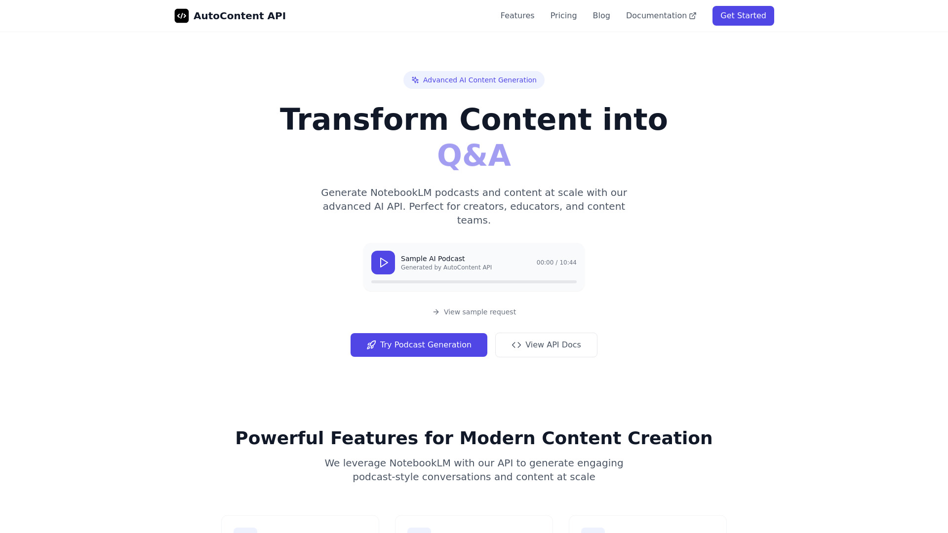Screen dimensions: 948x533
Task: Expand the Features navigation menu item
Action: (517, 16)
